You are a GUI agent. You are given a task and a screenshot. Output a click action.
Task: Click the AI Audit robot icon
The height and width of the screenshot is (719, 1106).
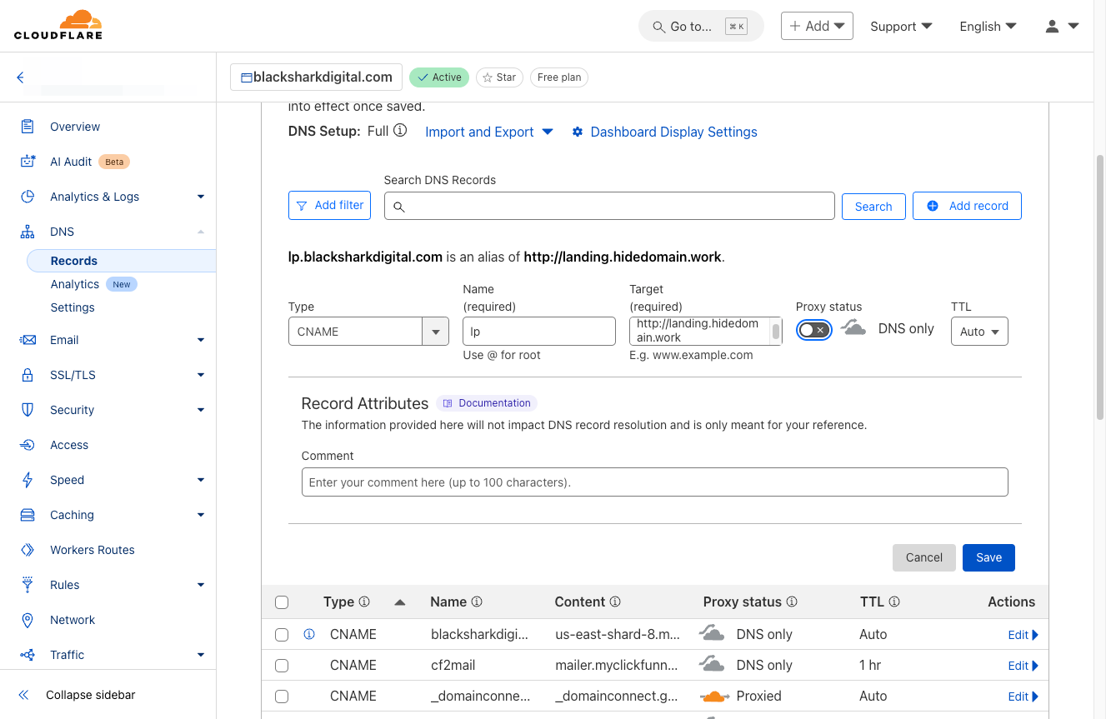[28, 162]
